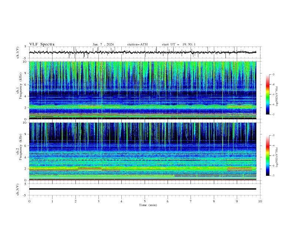Click the 'station=ATH' label
The image size is (293, 226).
point(137,44)
